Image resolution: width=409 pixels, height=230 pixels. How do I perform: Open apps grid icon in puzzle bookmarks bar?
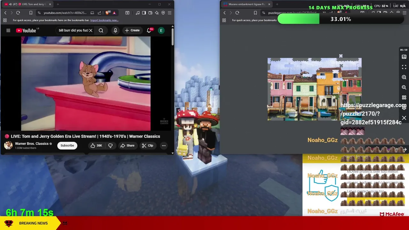pos(224,20)
